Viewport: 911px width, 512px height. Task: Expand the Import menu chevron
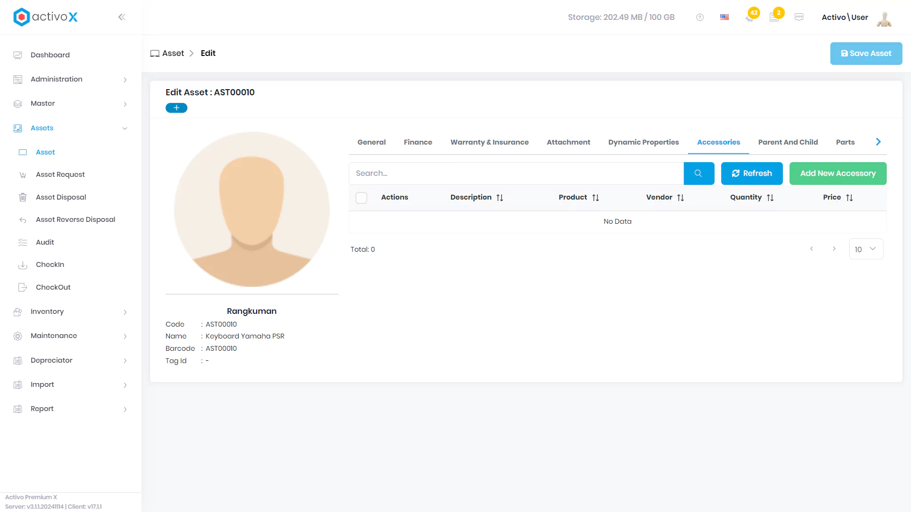point(125,385)
